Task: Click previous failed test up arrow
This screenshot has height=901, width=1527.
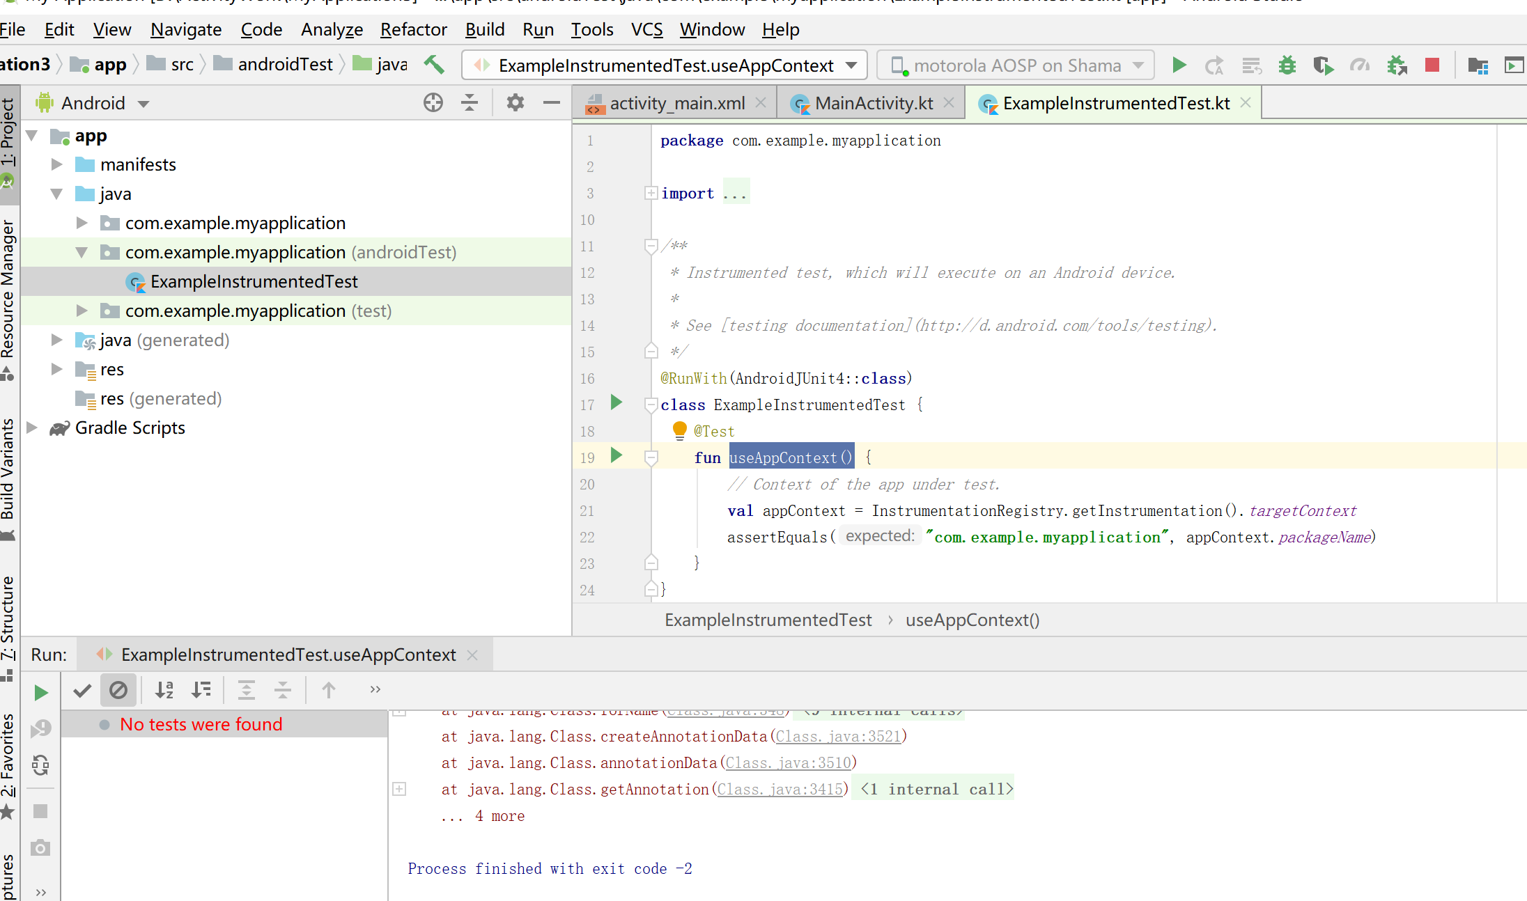Action: 328,690
